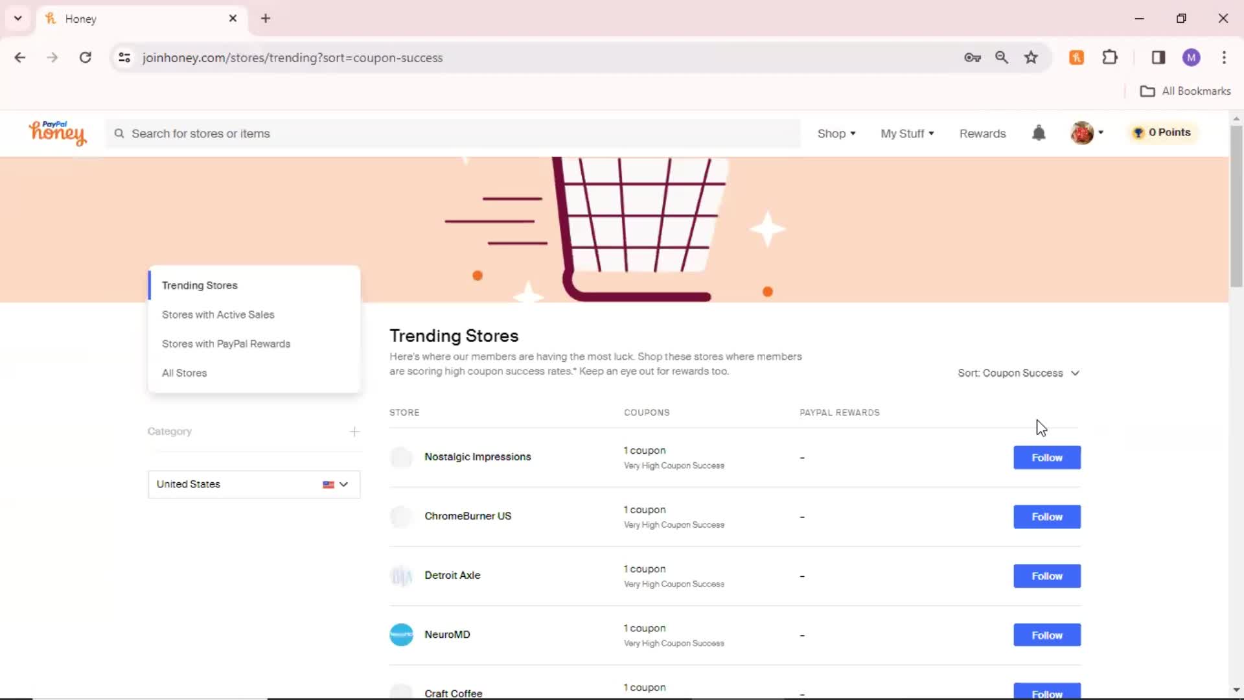The width and height of the screenshot is (1244, 700).
Task: Click the password key icon in address bar
Action: point(973,57)
